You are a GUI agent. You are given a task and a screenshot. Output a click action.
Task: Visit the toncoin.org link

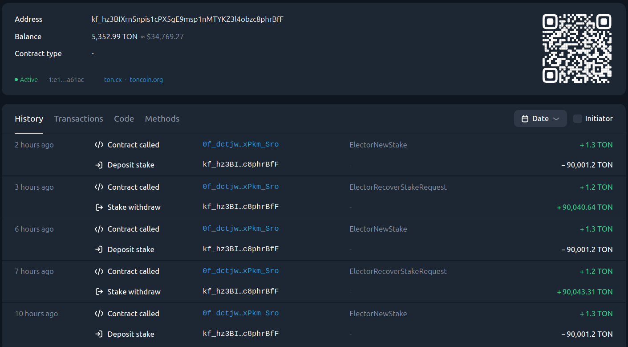(146, 80)
